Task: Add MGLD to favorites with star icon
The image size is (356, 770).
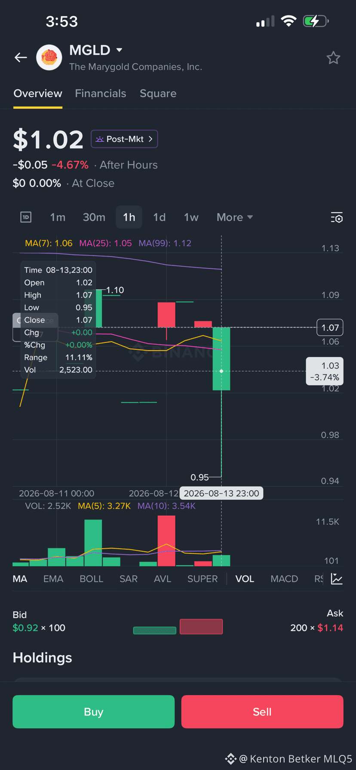Action: 333,58
